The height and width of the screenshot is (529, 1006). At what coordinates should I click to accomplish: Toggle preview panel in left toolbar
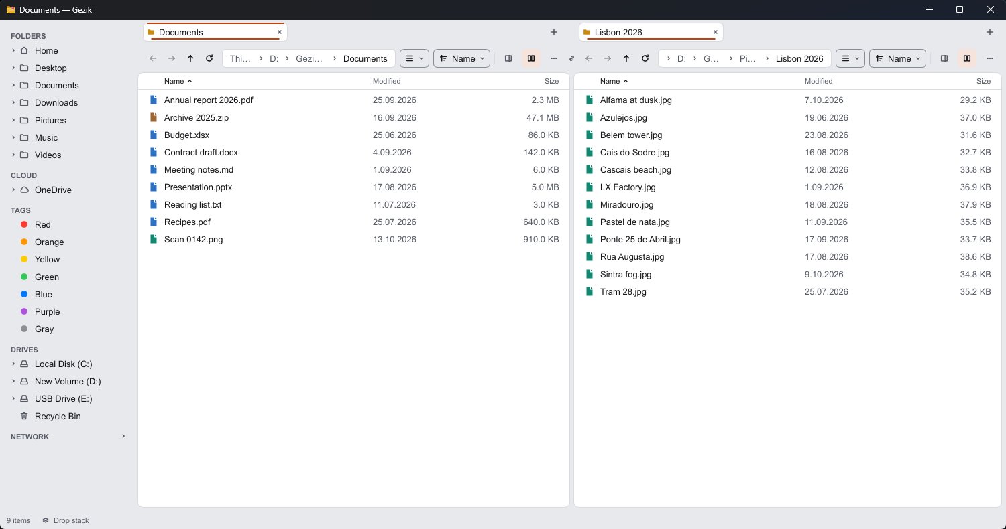(x=508, y=58)
